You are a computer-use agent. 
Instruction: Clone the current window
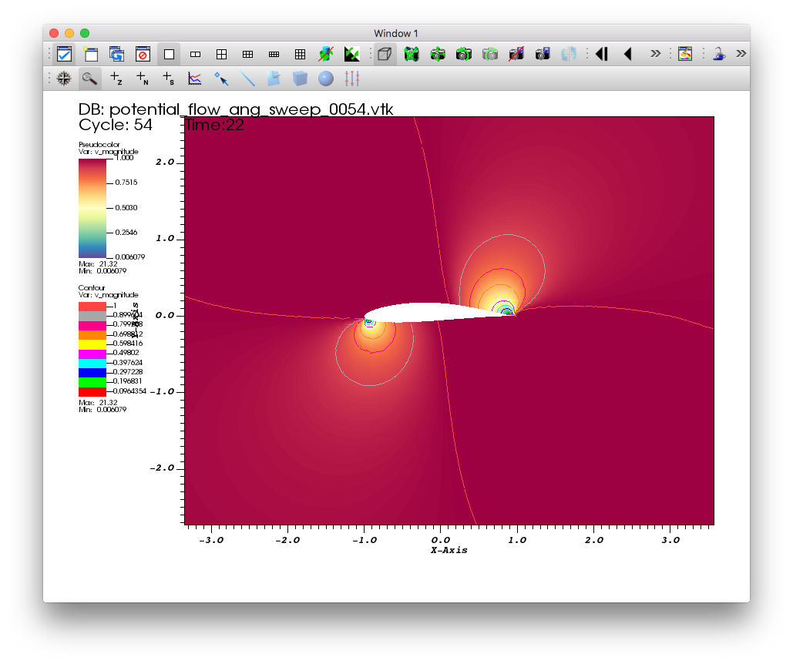coord(117,54)
